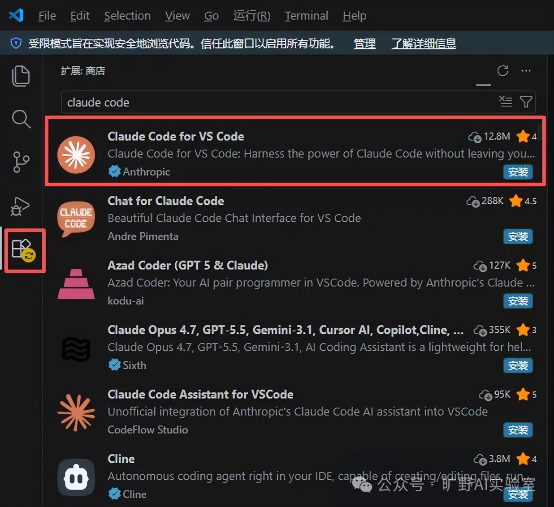554x507 pixels.
Task: Click the Sixth extension wave icon
Action: click(76, 349)
